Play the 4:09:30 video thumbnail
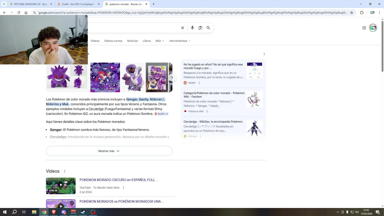384x216 pixels. 61,186
